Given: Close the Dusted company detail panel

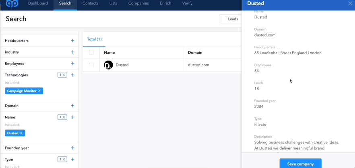Looking at the screenshot, I should click(x=350, y=3).
